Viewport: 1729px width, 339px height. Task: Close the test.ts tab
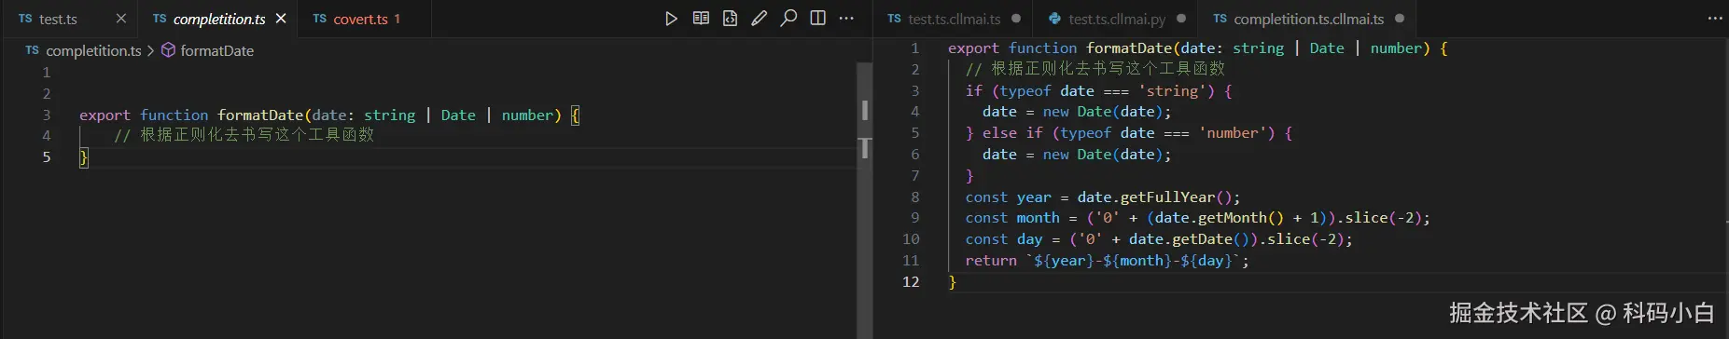121,19
